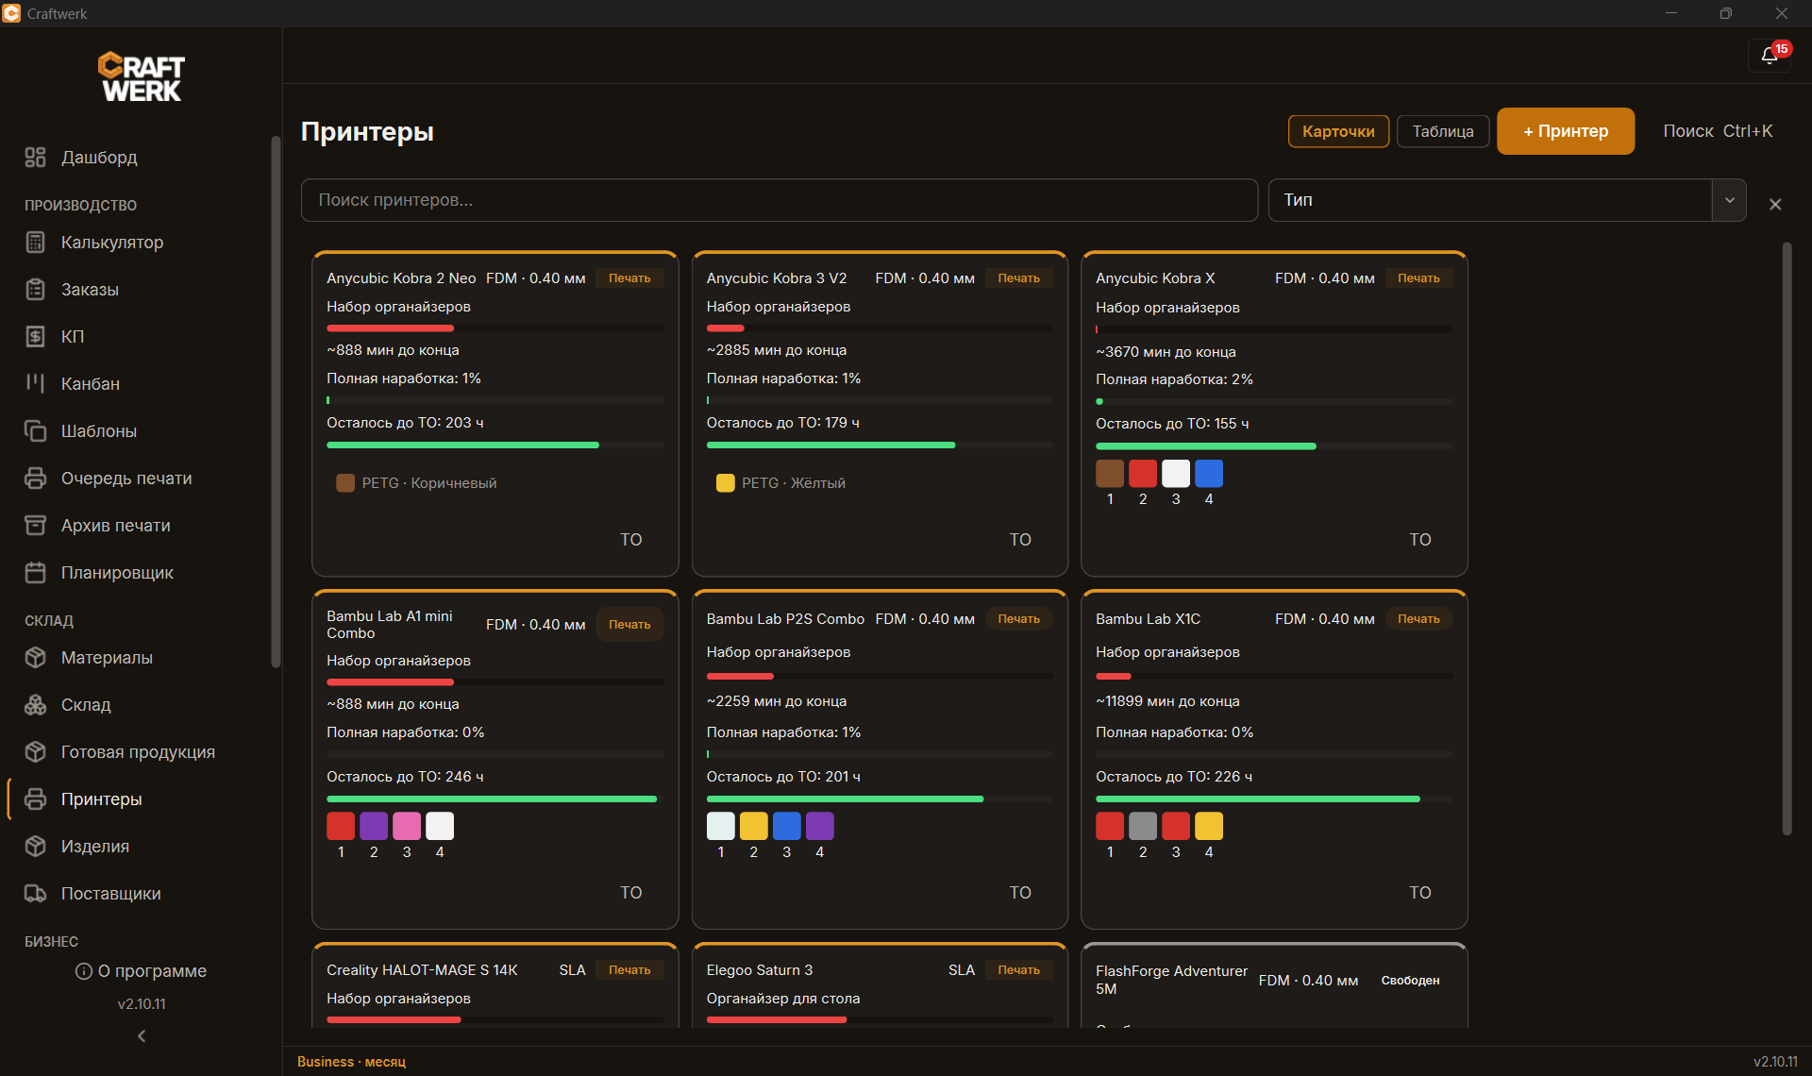Click ТО on Anycubic Kobra X card

click(x=1420, y=540)
